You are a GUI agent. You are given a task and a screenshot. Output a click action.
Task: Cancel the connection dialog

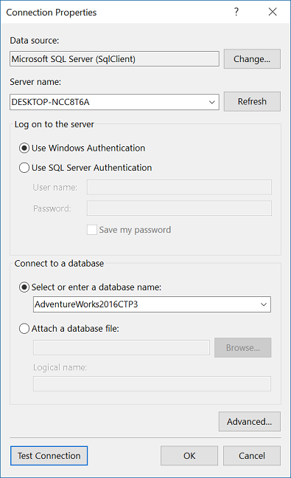click(x=252, y=456)
